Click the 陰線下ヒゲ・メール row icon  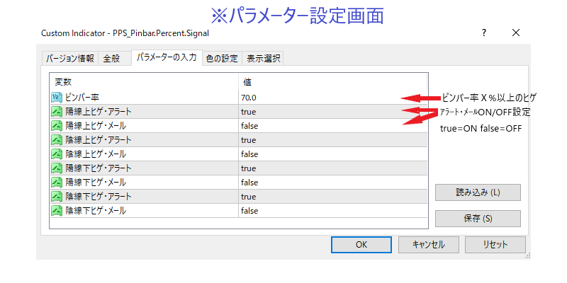pos(57,211)
